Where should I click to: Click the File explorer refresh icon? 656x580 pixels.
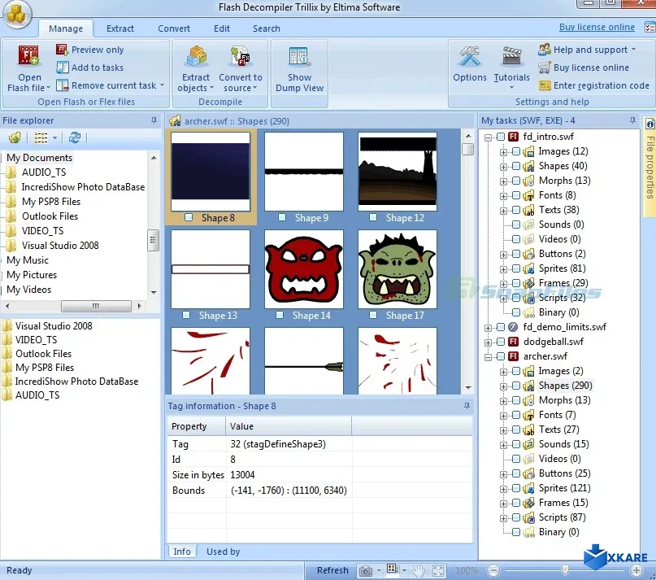(x=75, y=137)
